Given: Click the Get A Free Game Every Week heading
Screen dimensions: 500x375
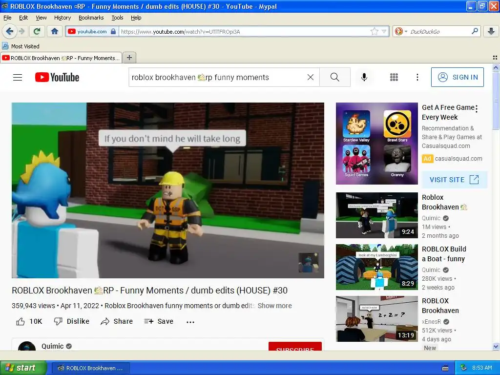Looking at the screenshot, I should [448, 112].
